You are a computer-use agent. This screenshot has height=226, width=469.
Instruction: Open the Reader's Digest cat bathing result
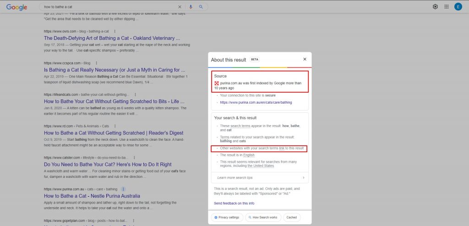tap(114, 133)
